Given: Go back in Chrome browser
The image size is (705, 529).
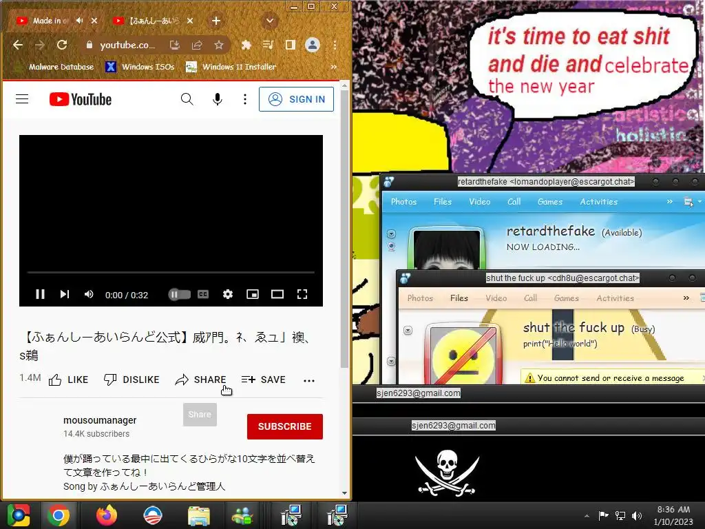Looking at the screenshot, I should [18, 45].
